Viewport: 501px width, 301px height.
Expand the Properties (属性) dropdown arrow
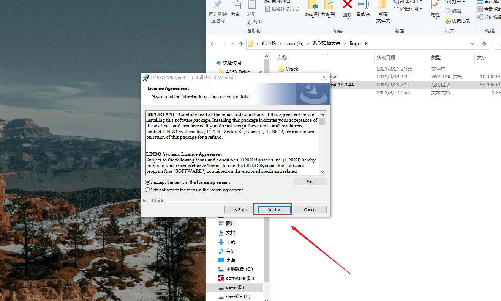point(435,18)
